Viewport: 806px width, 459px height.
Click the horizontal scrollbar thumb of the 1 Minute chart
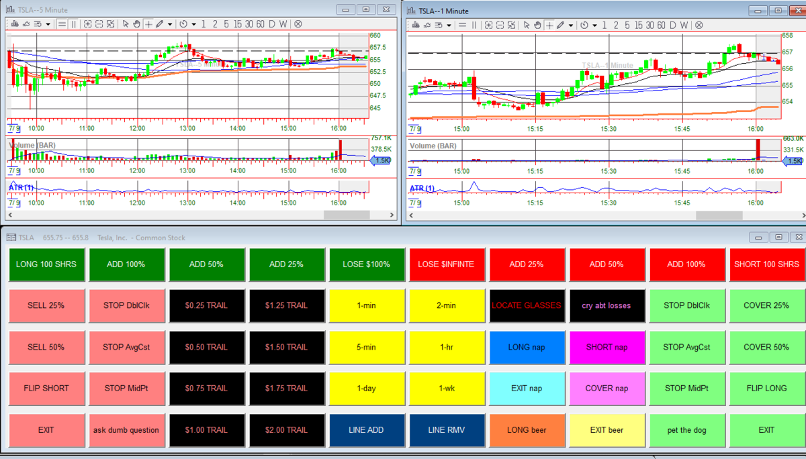click(x=719, y=215)
